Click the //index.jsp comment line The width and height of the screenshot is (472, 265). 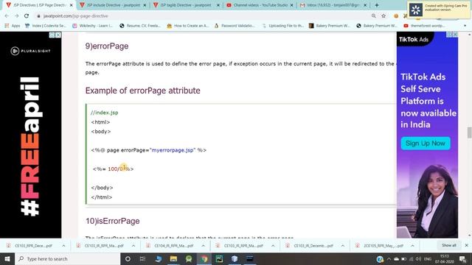(105, 113)
